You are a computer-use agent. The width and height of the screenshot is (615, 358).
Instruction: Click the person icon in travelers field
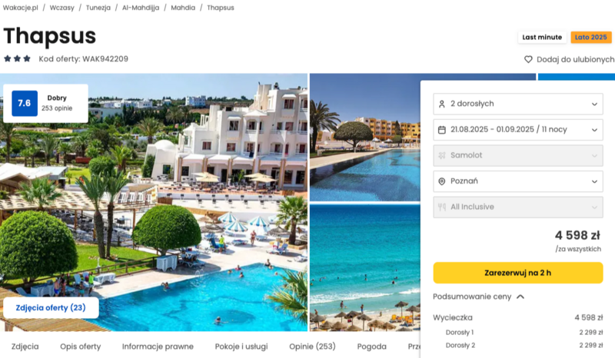click(x=441, y=104)
